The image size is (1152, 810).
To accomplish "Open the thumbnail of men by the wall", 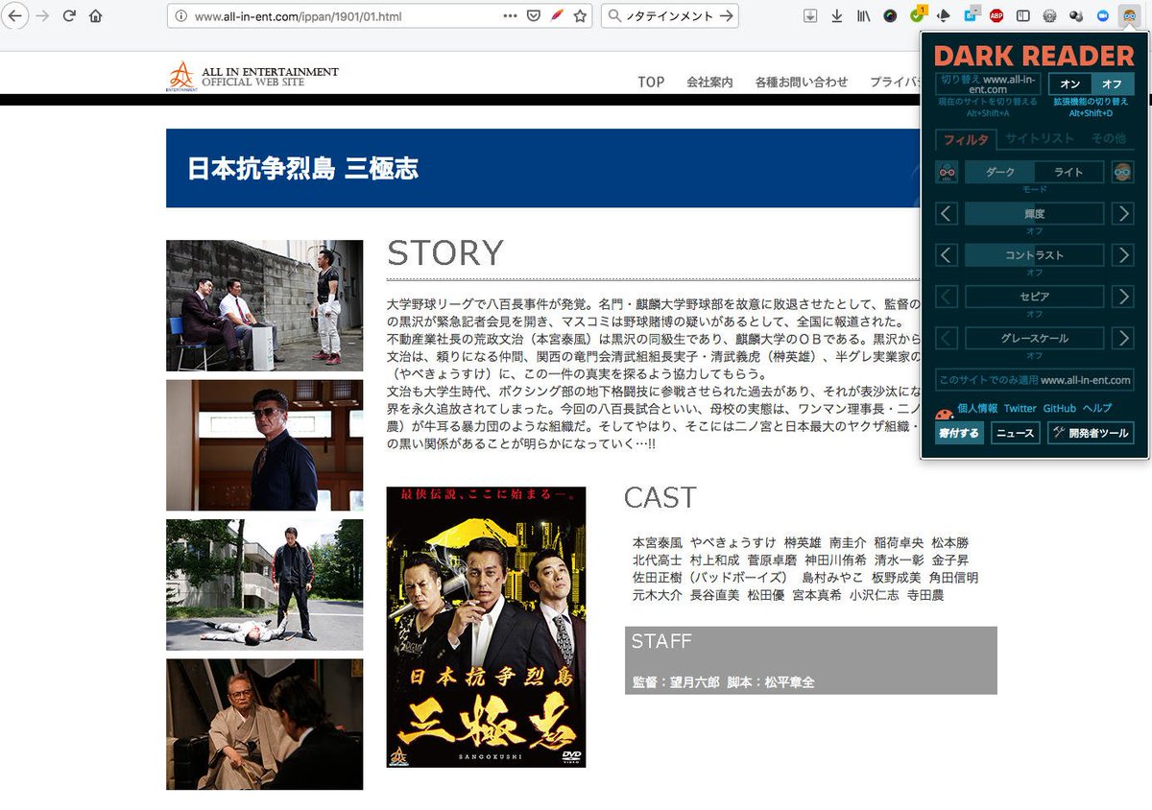I will click(x=265, y=305).
